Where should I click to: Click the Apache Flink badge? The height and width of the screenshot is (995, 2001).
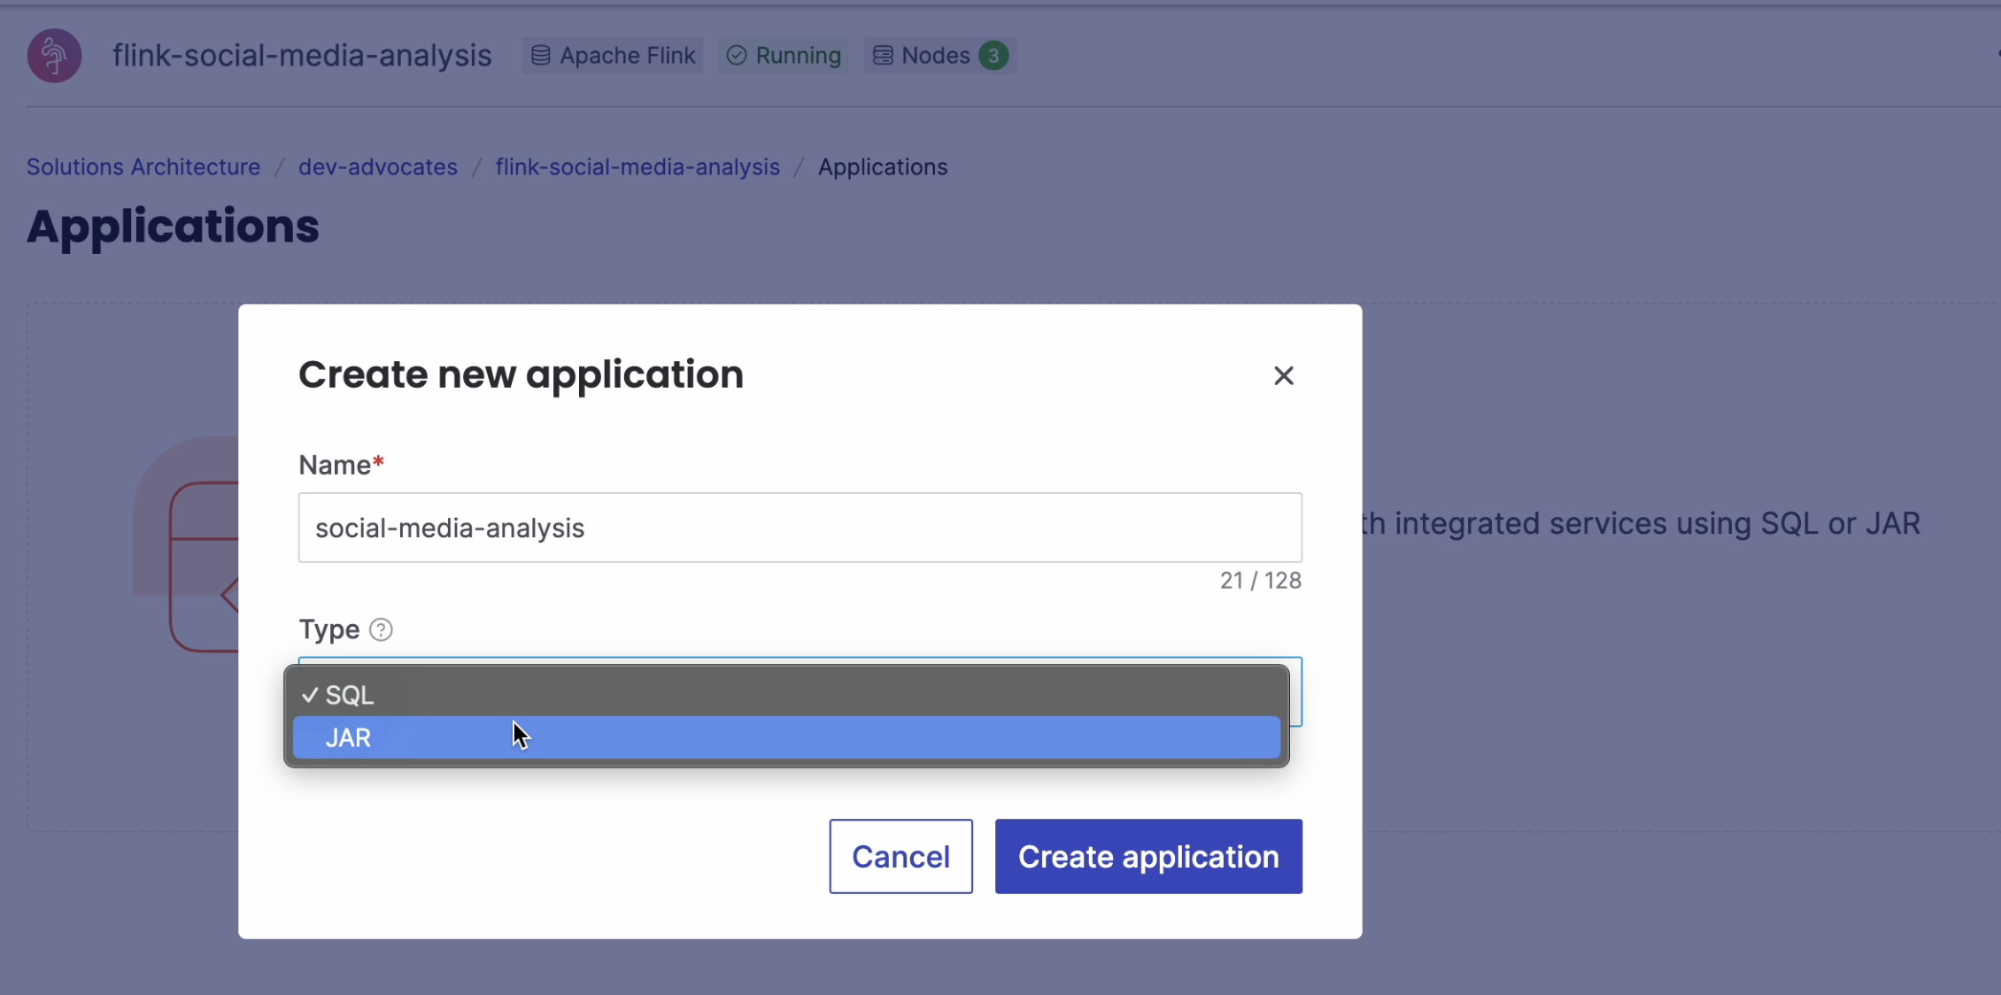tap(613, 55)
